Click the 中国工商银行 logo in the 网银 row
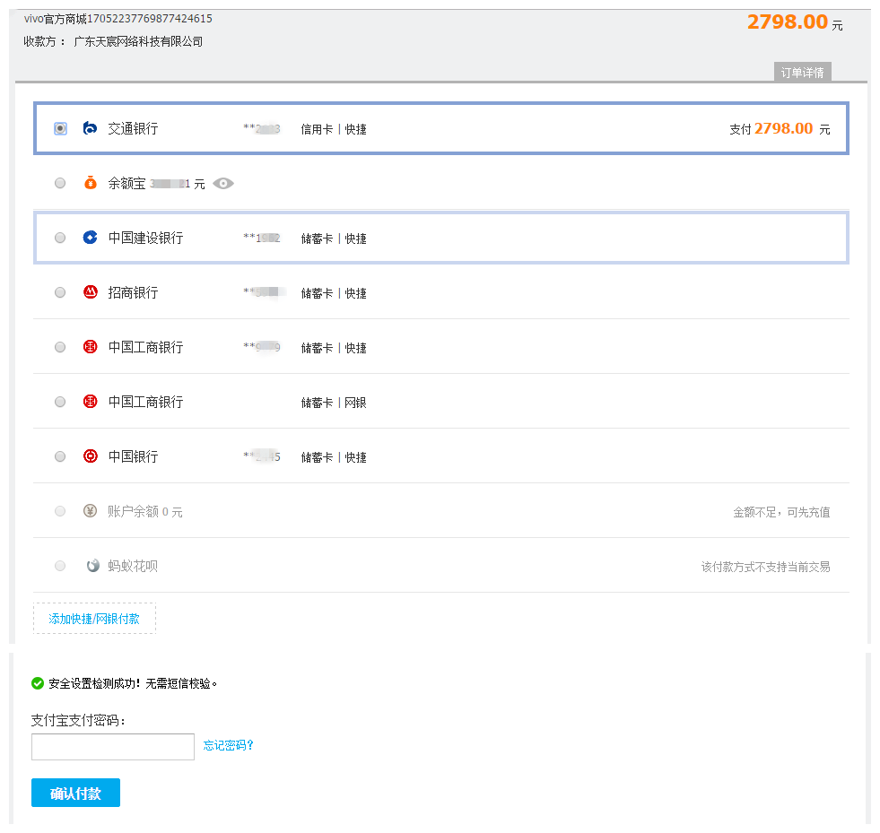Image resolution: width=880 pixels, height=833 pixels. tap(90, 402)
